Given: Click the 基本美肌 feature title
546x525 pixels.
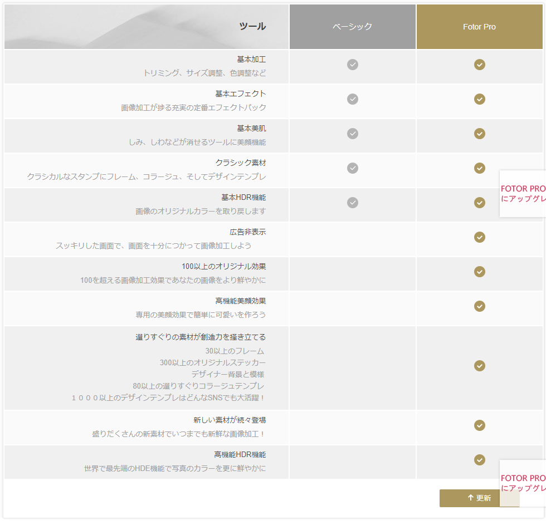Looking at the screenshot, I should tap(251, 129).
